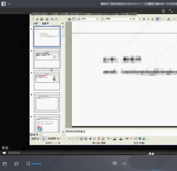Expand the player playlist menu chevron
The width and height of the screenshot is (177, 171).
[9, 4]
